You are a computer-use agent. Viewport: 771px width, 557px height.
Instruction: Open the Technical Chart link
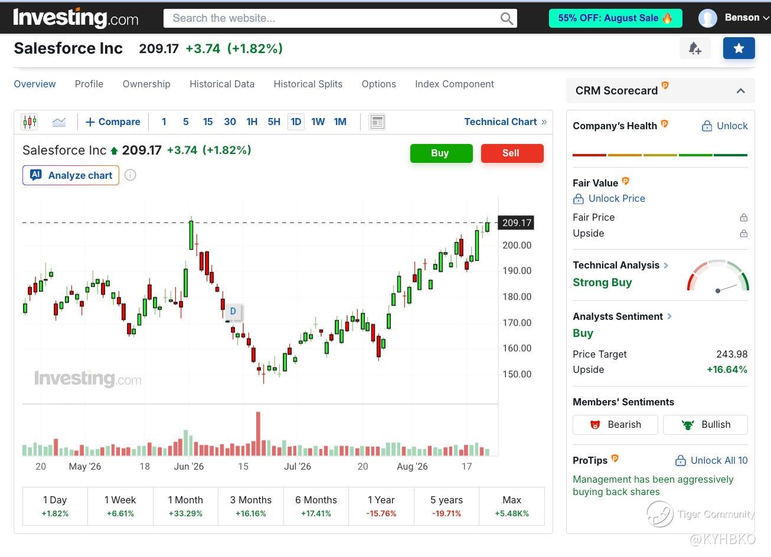pos(505,122)
